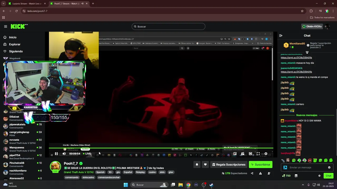Open Chrome extensions puzzle icon

311,11
